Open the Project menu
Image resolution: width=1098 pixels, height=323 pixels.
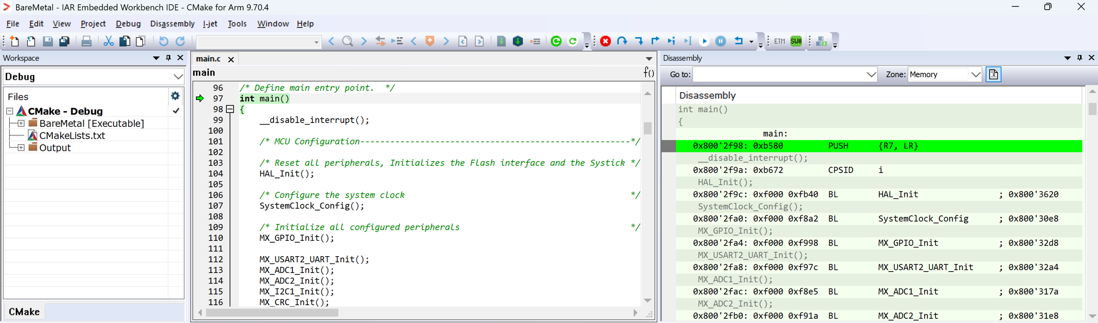tap(93, 24)
